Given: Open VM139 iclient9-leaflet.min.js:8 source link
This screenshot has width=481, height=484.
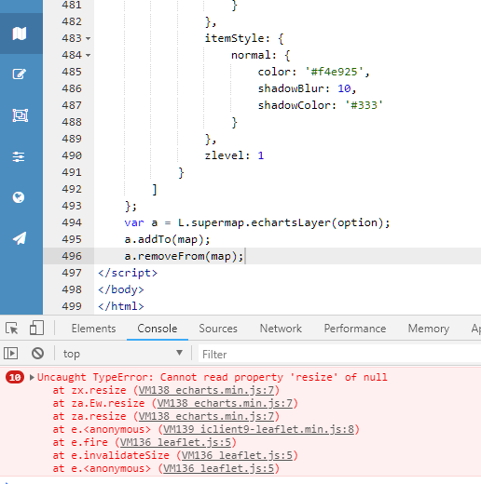Looking at the screenshot, I should point(258,429).
